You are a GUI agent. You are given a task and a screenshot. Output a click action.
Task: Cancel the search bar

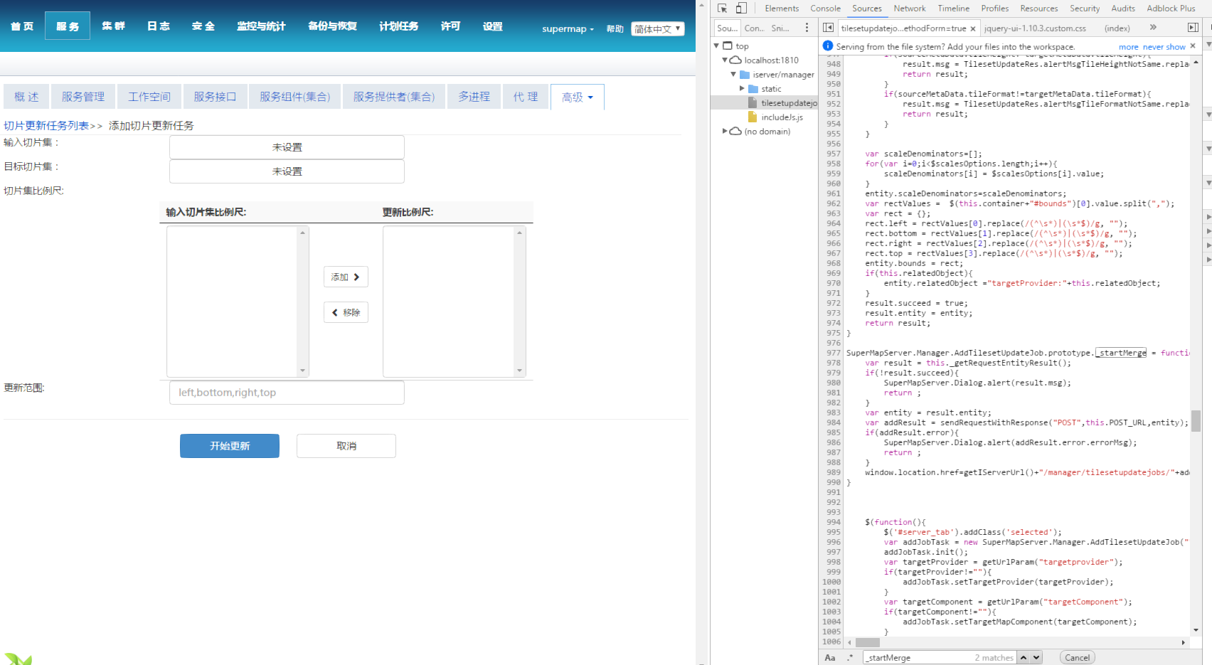1077,658
